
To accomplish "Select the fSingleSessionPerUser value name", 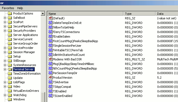I will (67, 46).
